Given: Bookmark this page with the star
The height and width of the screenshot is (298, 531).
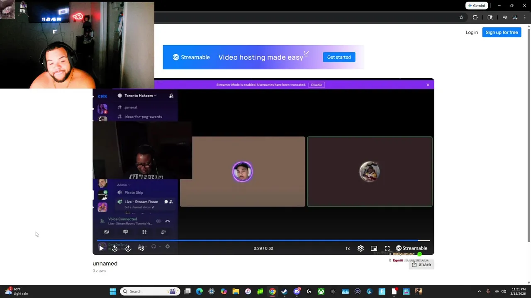Looking at the screenshot, I should [x=461, y=17].
